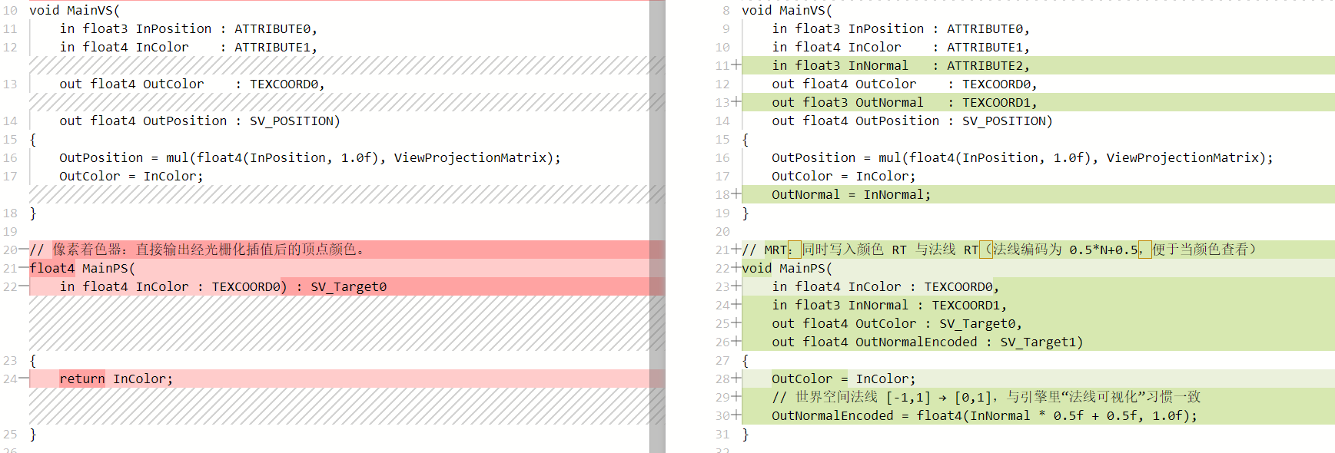The image size is (1335, 453).
Task: Click the 'return' keyword in the left pane
Action: click(x=82, y=379)
